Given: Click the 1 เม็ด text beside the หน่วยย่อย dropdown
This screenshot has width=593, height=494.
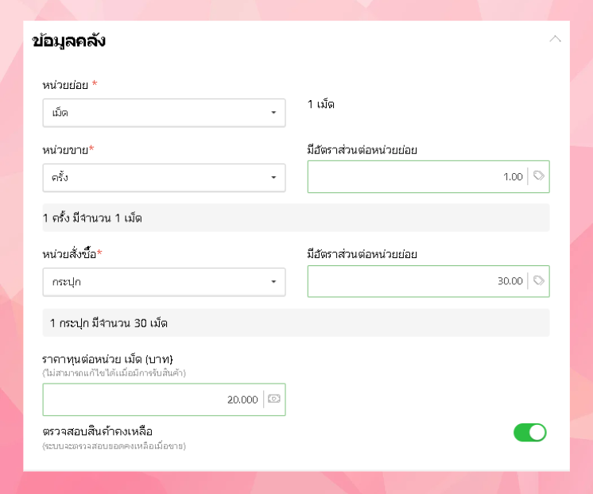Looking at the screenshot, I should pos(321,104).
